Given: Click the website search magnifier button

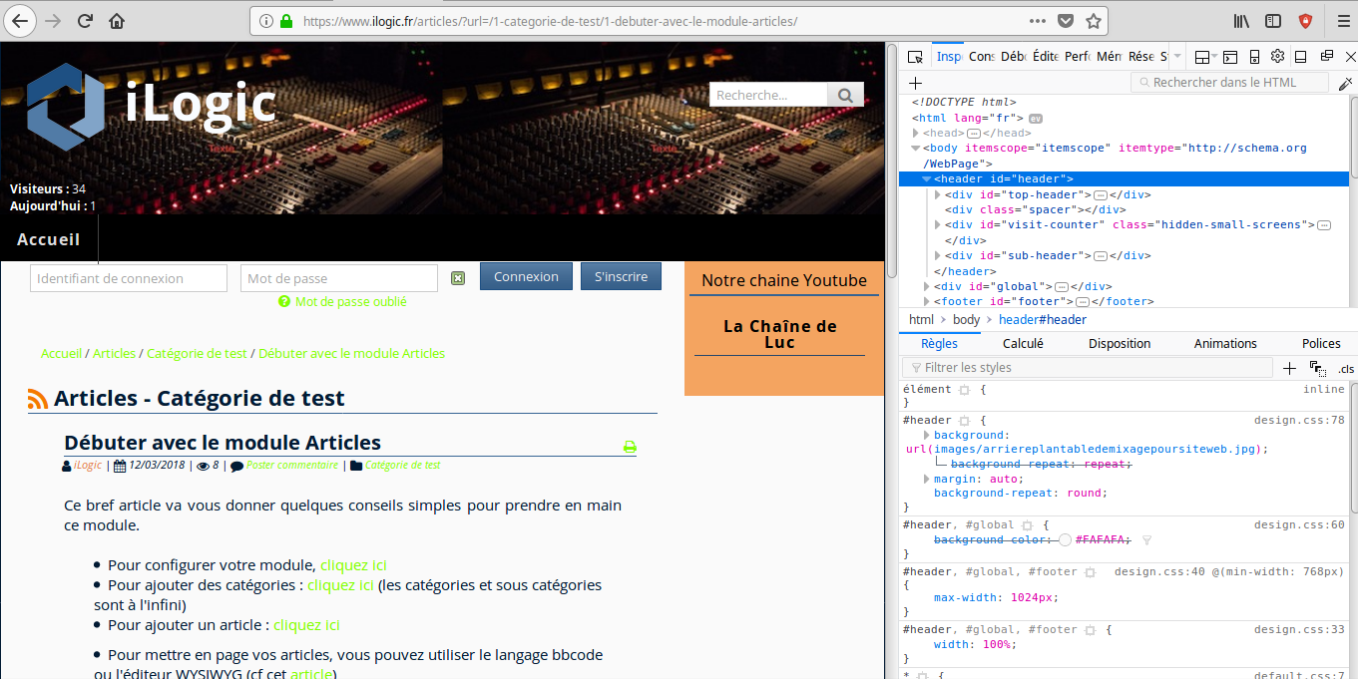Looking at the screenshot, I should click(845, 95).
